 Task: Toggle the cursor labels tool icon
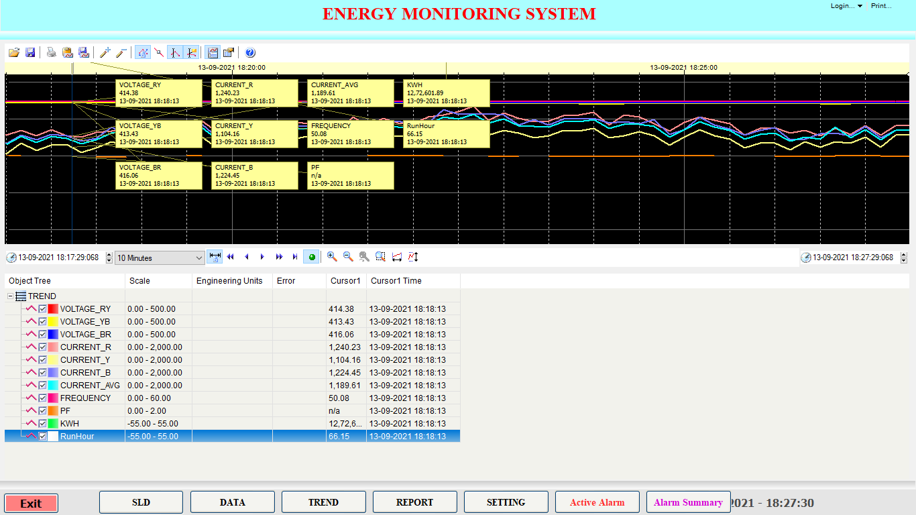point(192,52)
